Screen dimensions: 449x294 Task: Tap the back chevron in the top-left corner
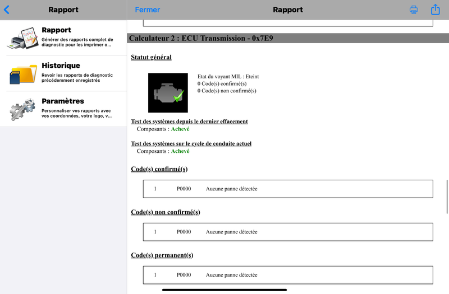point(7,10)
